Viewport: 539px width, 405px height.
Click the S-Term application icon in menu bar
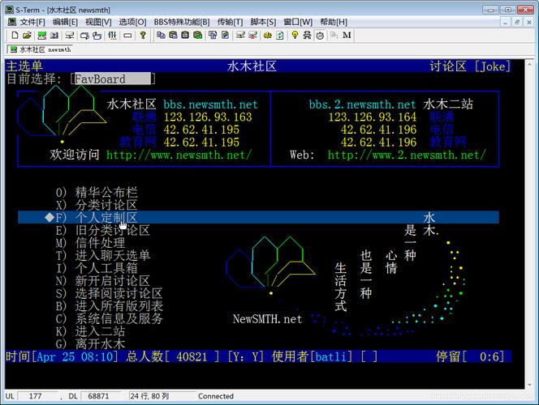[12, 22]
